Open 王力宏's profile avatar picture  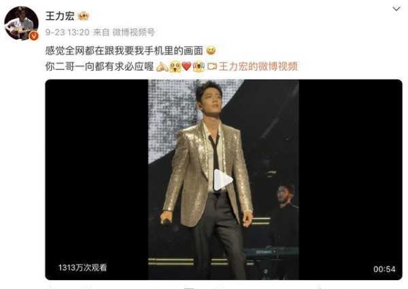click(x=21, y=23)
